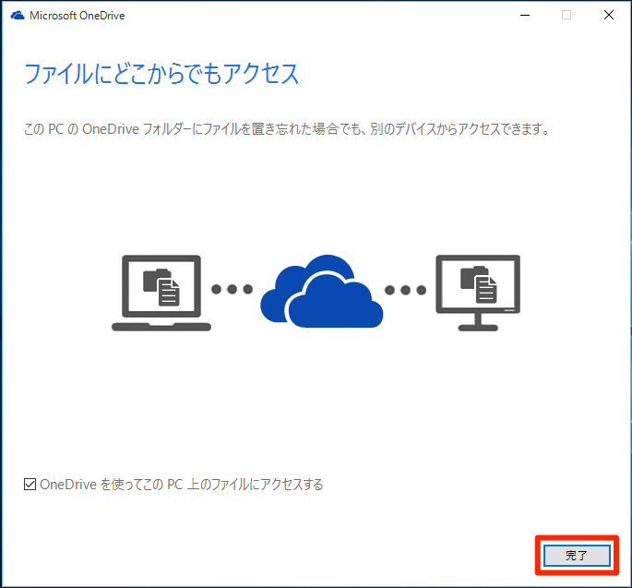Image resolution: width=632 pixels, height=588 pixels.
Task: Uncheck OneDrive を使ってこの PC 上のファイルにアクセスする checkbox
Action: click(30, 484)
